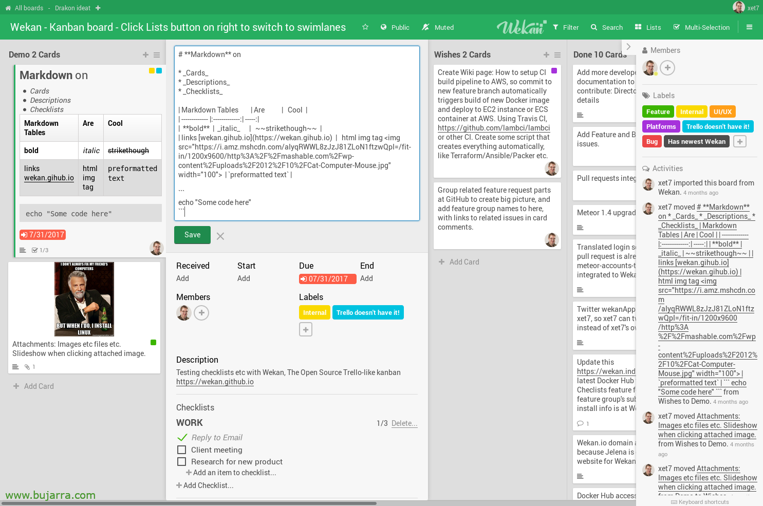Open Meteor 1.4 upgrade card in Done list
Image resolution: width=763 pixels, height=506 pixels.
pyautogui.click(x=604, y=219)
